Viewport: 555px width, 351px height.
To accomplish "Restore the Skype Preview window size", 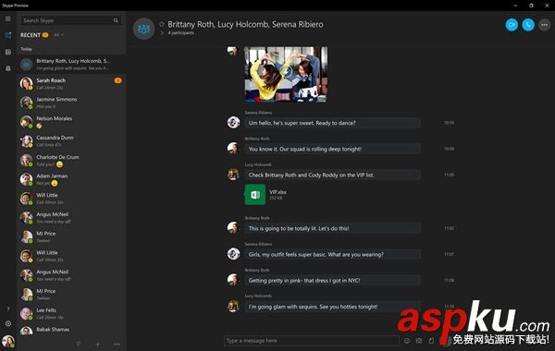I will tap(531, 6).
